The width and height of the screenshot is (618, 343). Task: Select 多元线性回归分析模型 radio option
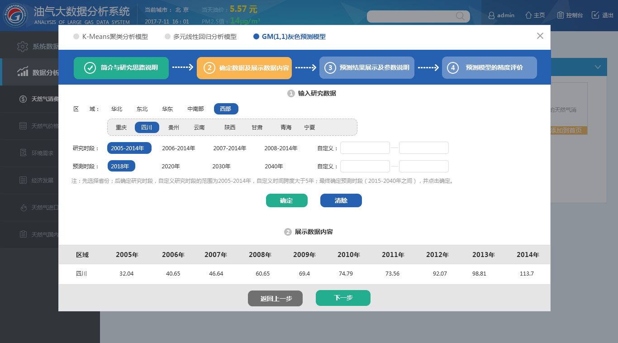coord(201,37)
